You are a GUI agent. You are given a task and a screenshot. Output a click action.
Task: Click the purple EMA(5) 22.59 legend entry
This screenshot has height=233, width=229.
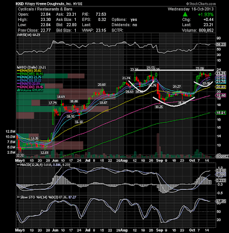coord(29,84)
